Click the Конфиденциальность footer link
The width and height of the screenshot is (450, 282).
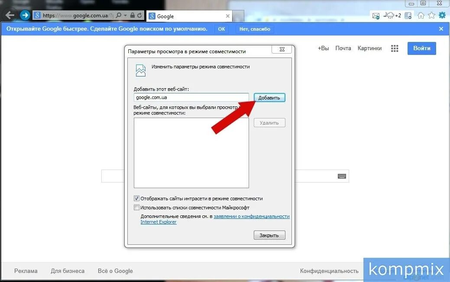pyautogui.click(x=329, y=271)
